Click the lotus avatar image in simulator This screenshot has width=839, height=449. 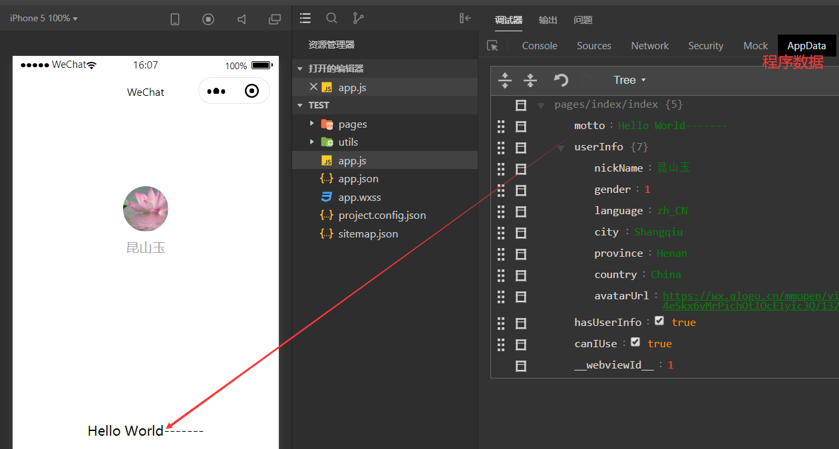[x=146, y=209]
